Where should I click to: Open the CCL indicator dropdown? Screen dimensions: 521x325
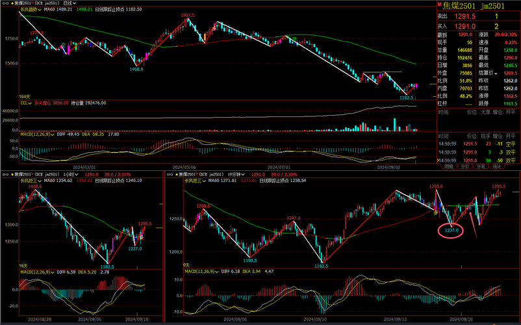(x=25, y=103)
